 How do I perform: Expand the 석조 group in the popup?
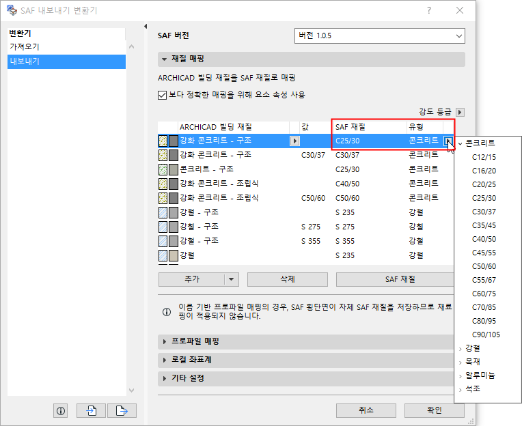point(460,390)
